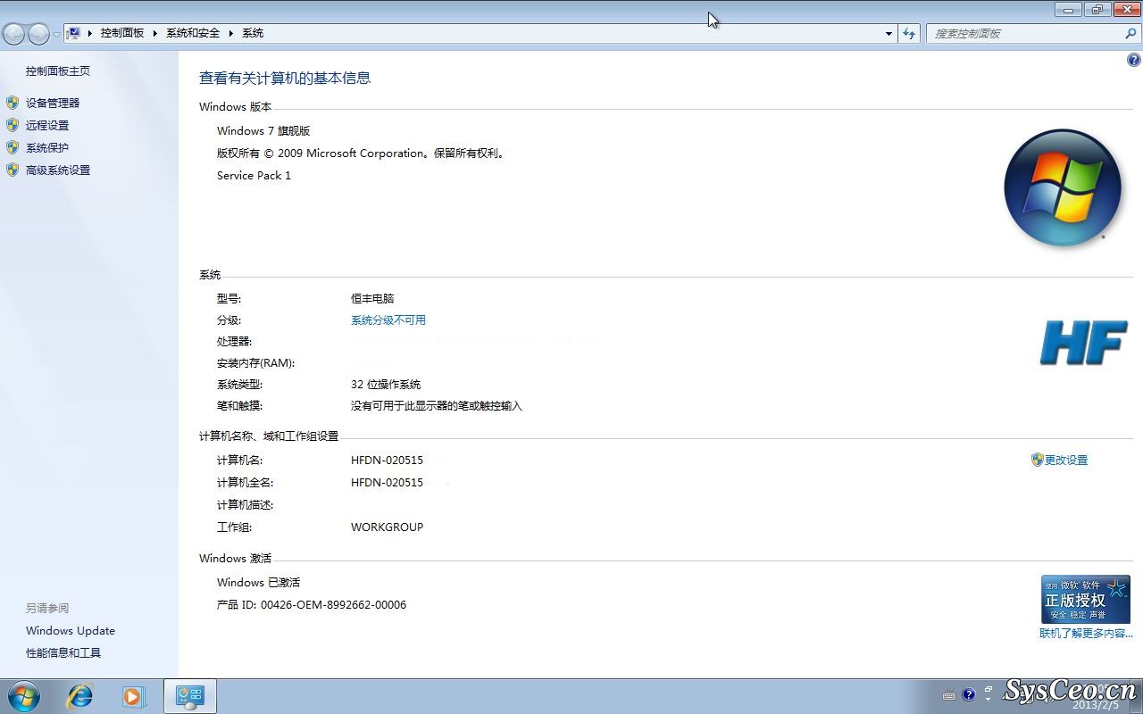This screenshot has height=714, width=1143.
Task: Open Device Manager (设备管理器) in sidebar
Action: (53, 104)
